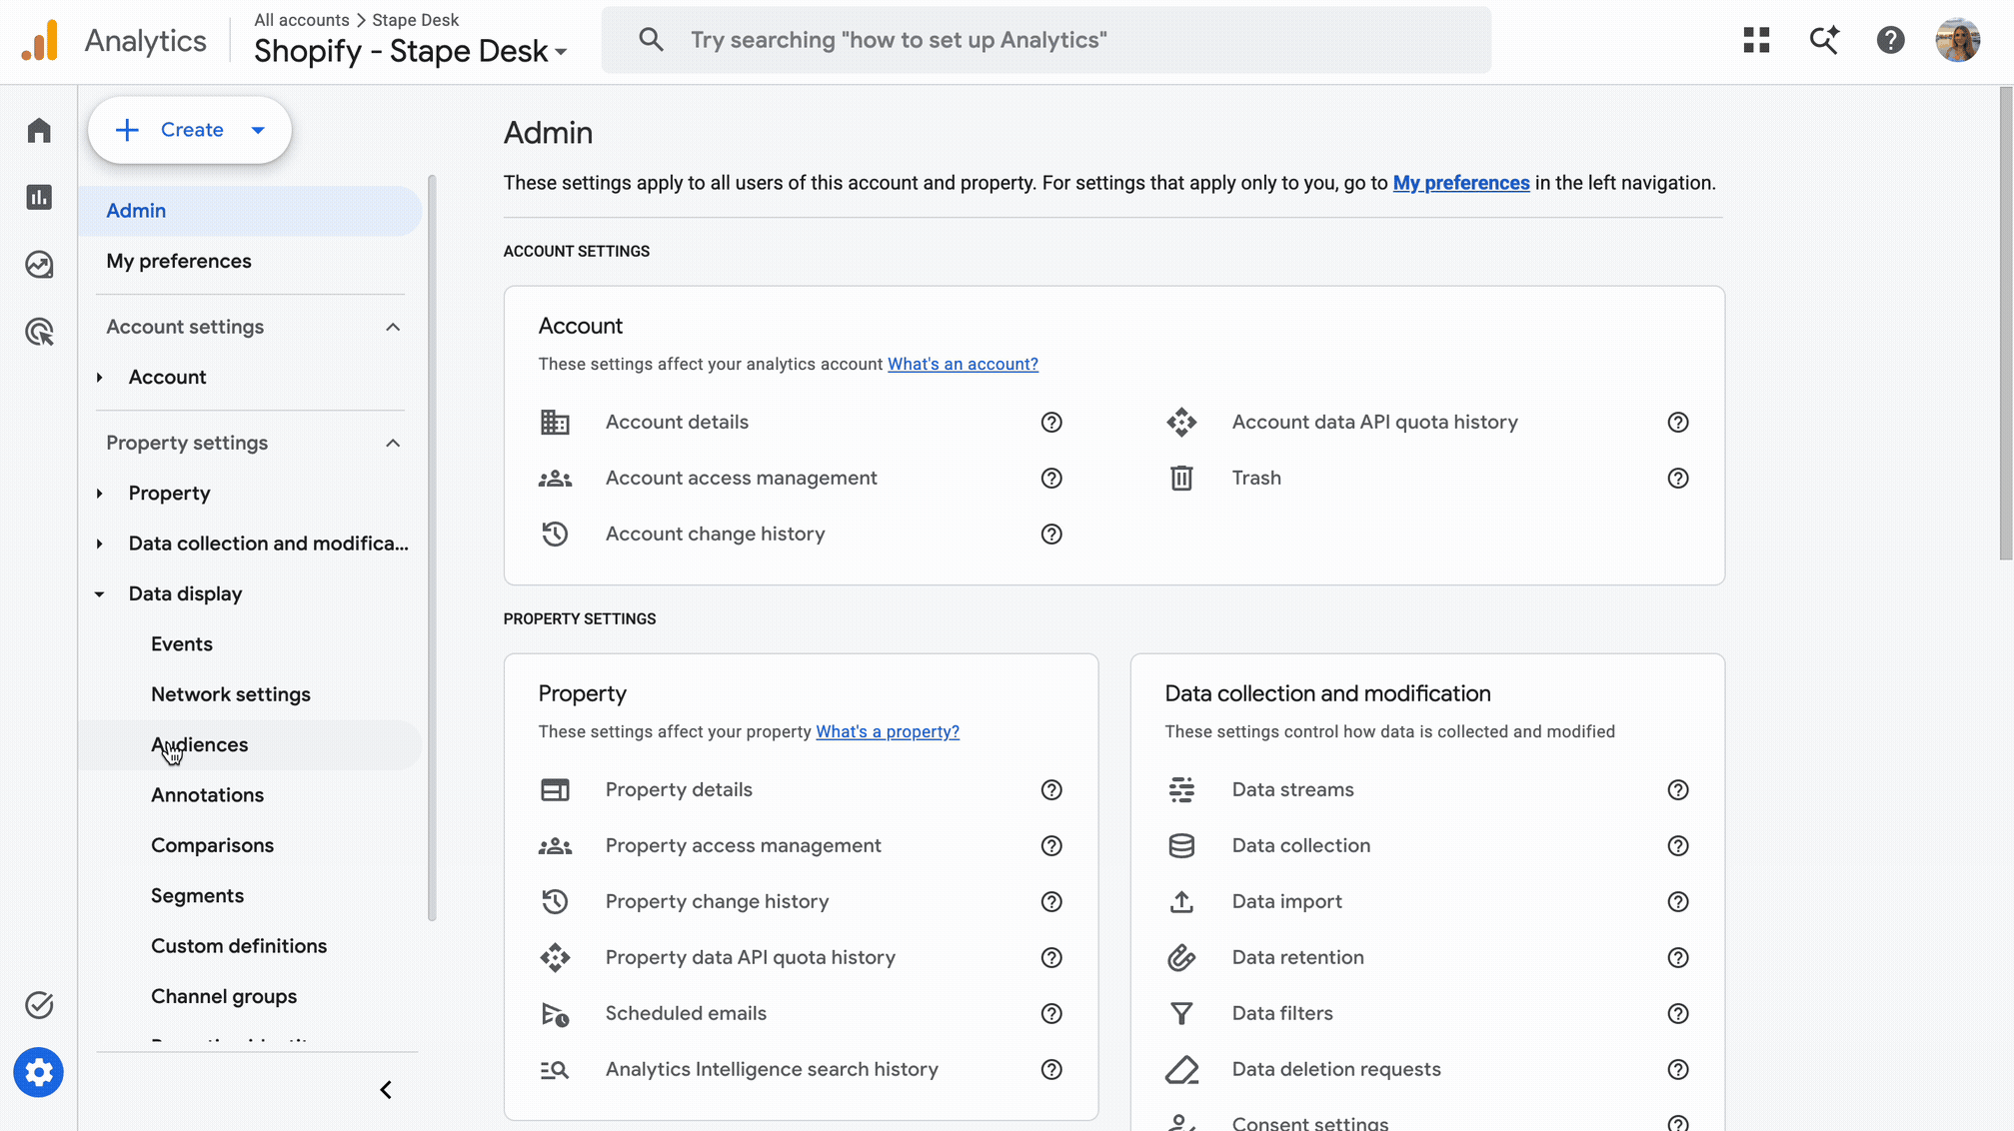Click the Analytics search field
The width and height of the screenshot is (2014, 1131).
coord(1045,40)
